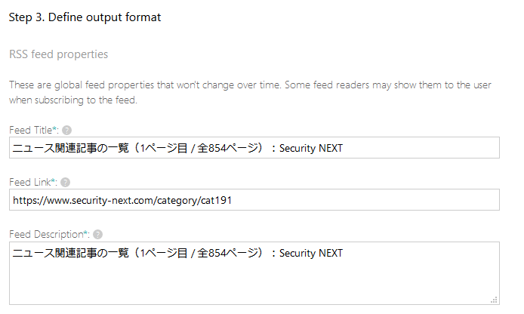Click the required asterisk after Feed Link

[x=53, y=181]
